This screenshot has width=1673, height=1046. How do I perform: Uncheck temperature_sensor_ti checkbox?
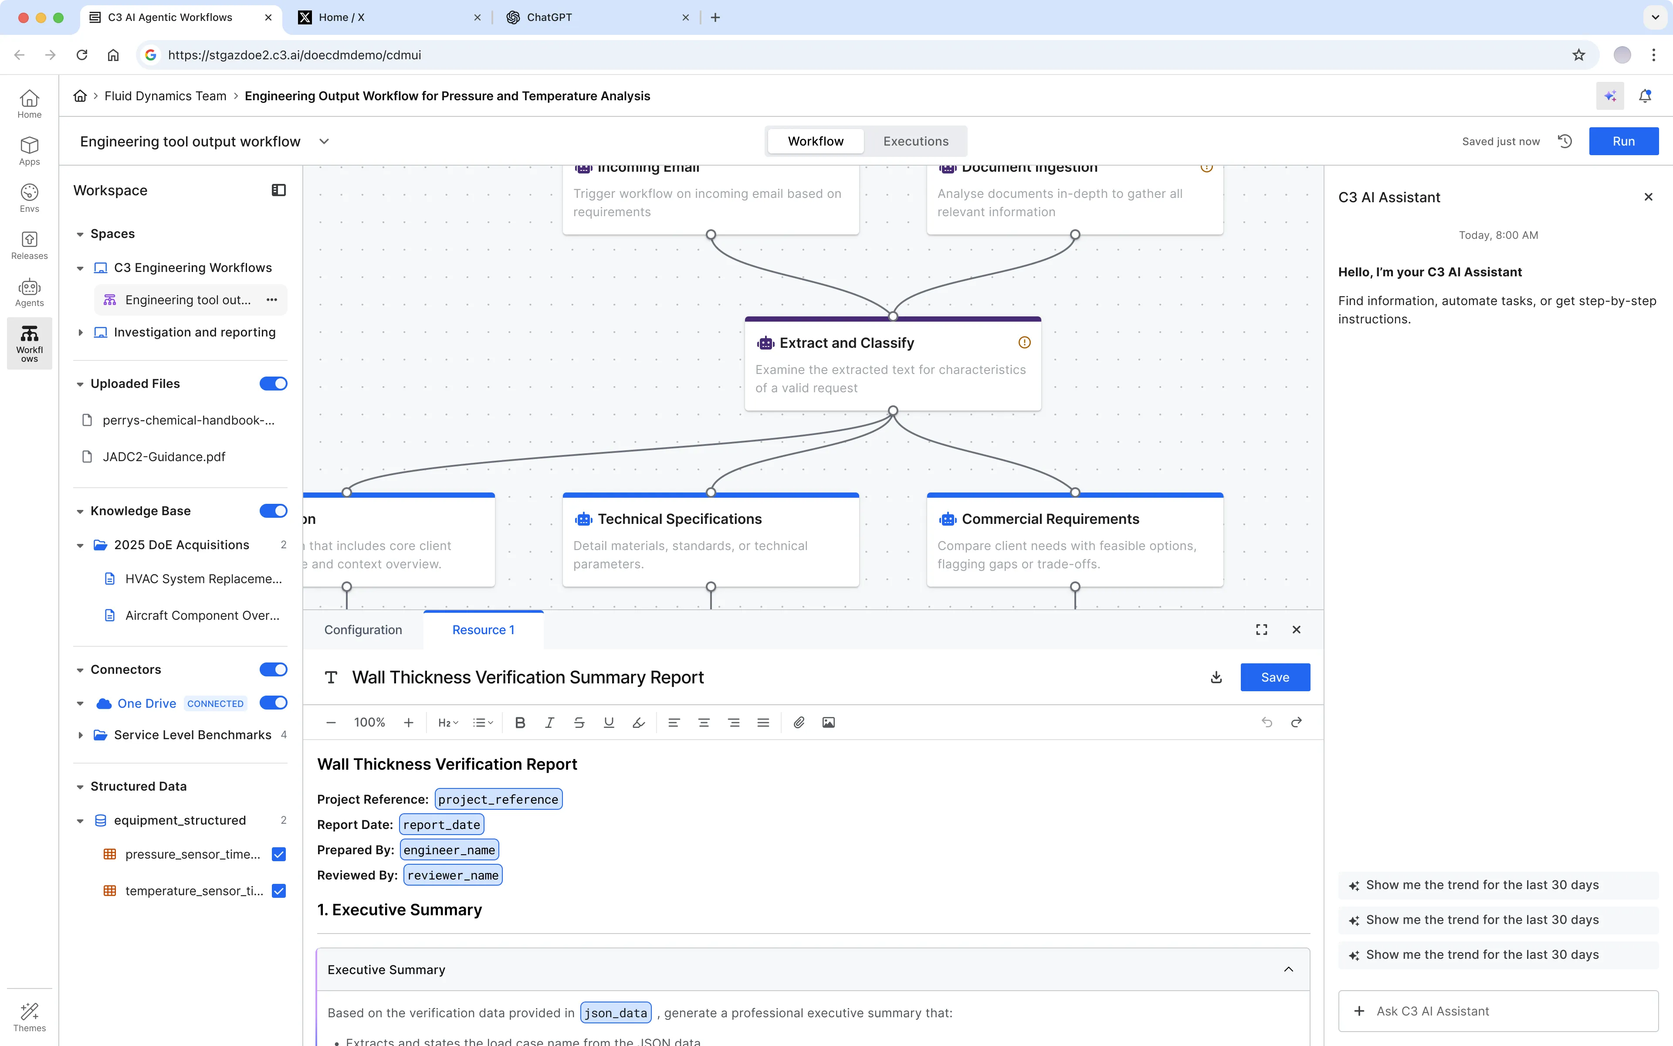pyautogui.click(x=278, y=891)
